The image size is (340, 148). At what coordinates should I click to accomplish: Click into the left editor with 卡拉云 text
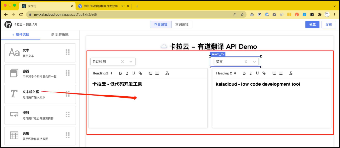click(x=148, y=103)
